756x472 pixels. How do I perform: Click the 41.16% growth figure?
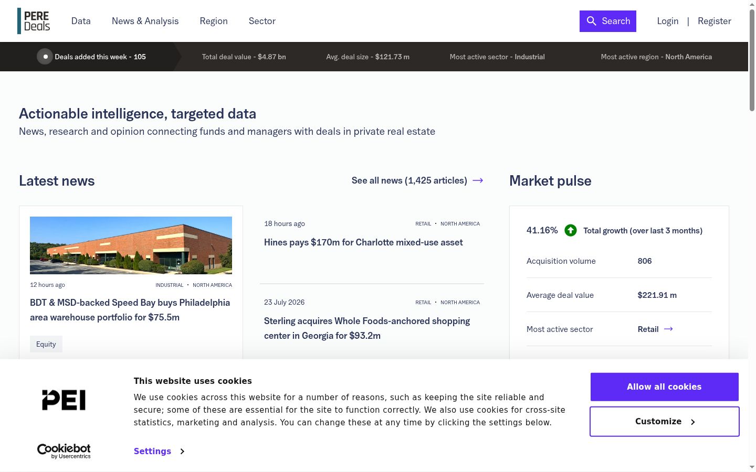pyautogui.click(x=542, y=230)
